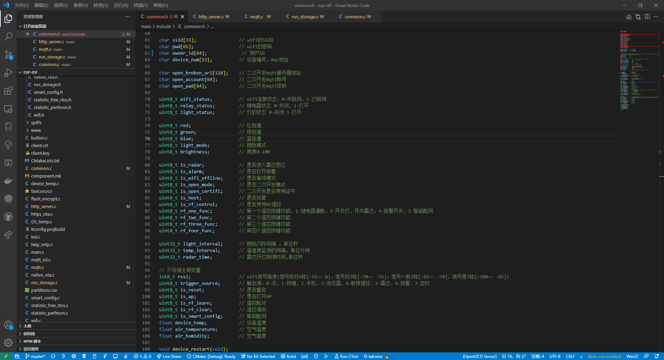This screenshot has height=360, width=664.
Task: Expand the spiffs folder
Action: click(x=36, y=123)
